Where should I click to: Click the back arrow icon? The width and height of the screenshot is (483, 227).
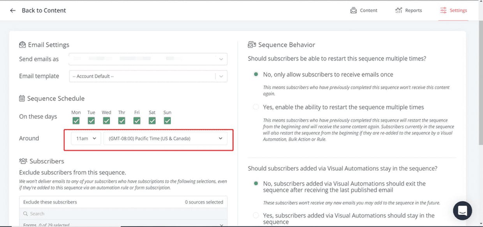[13, 10]
